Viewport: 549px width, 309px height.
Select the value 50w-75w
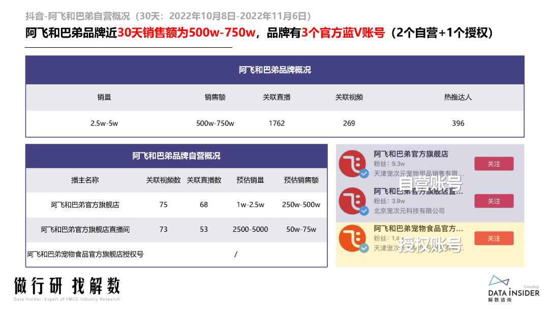(x=301, y=230)
